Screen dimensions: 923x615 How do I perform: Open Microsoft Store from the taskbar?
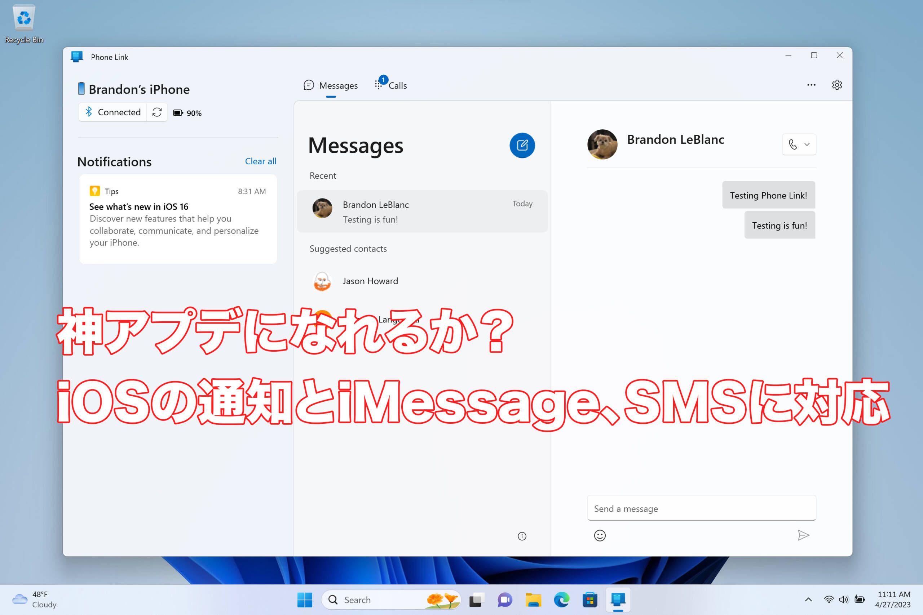(590, 600)
